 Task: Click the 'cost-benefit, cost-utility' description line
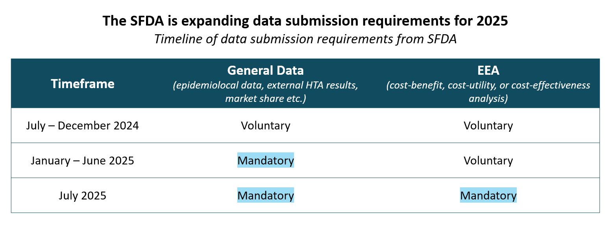click(x=488, y=85)
